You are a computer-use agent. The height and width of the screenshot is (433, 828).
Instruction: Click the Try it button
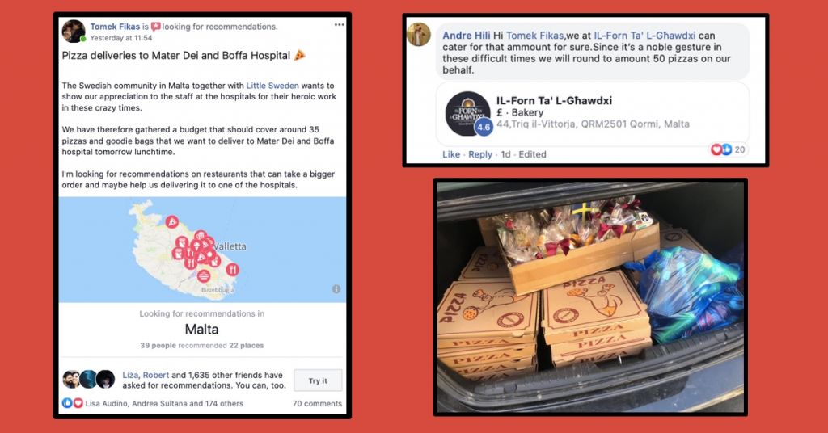click(x=318, y=380)
